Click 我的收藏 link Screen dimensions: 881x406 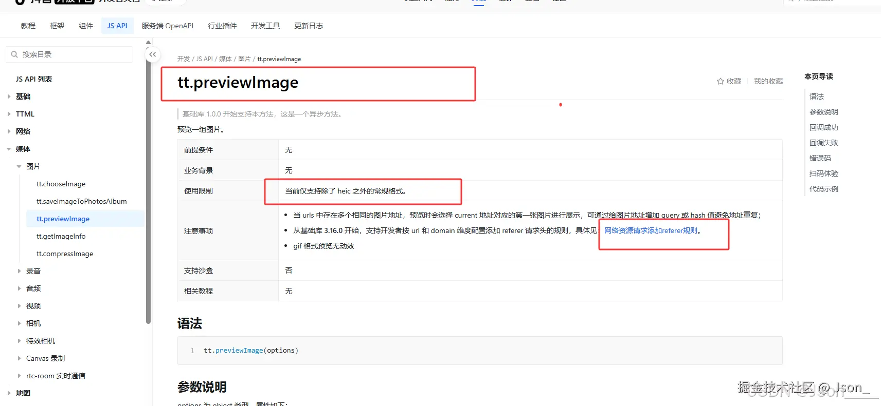tap(768, 81)
